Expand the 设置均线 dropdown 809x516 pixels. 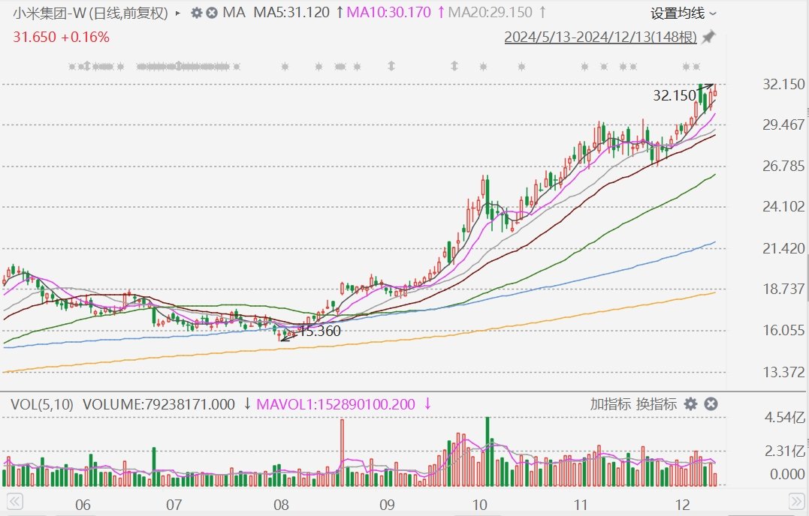tap(683, 13)
